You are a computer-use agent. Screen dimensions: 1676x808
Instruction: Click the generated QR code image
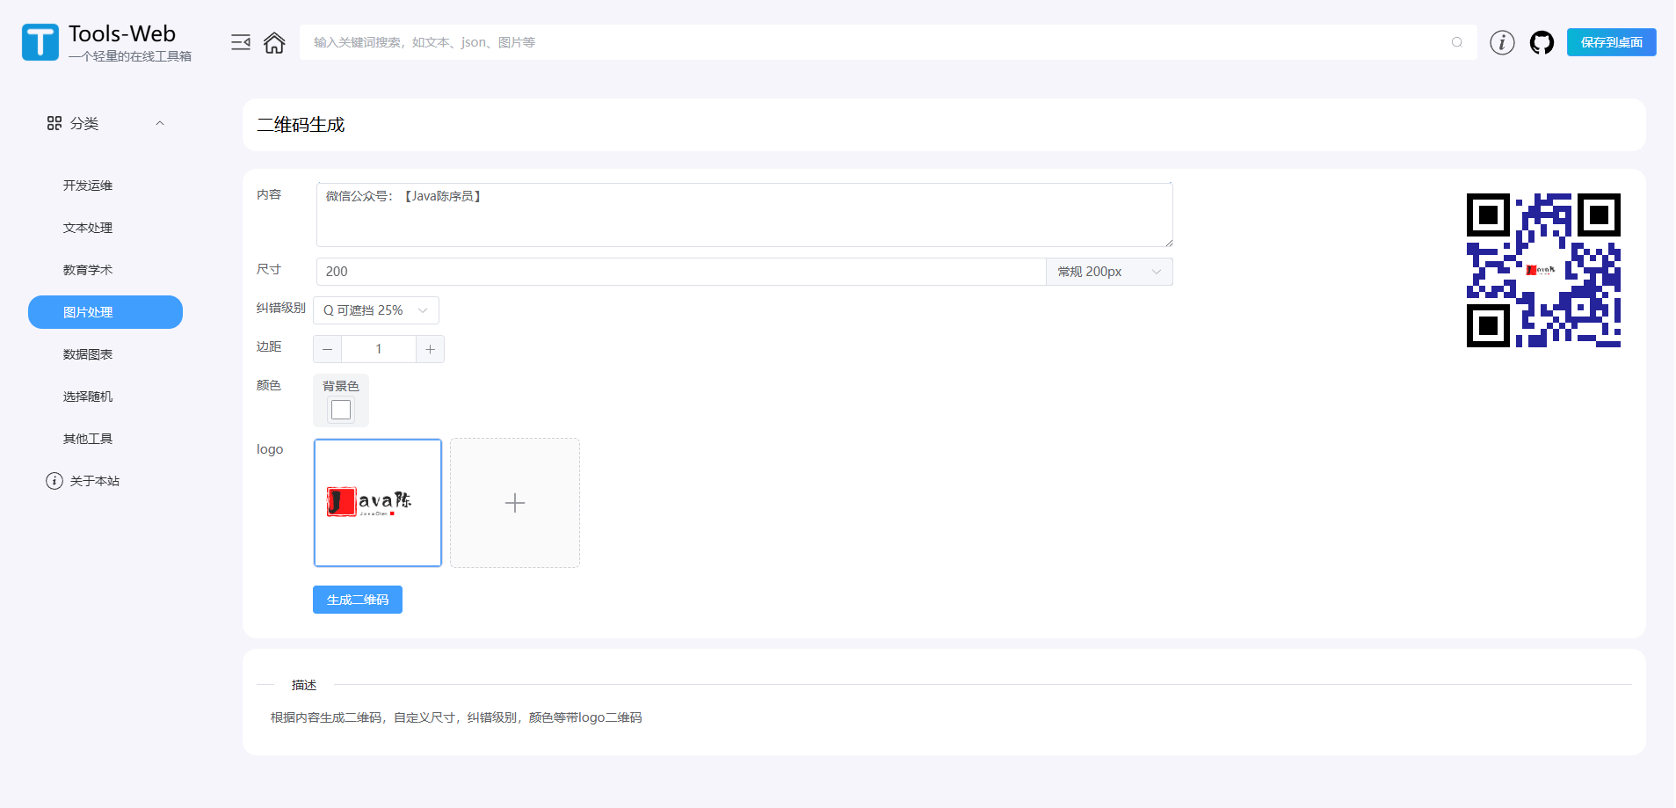(x=1543, y=270)
